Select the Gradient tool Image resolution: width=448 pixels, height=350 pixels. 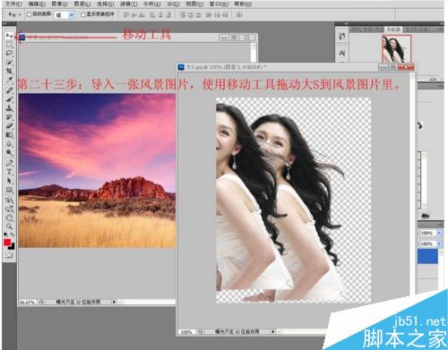9,135
